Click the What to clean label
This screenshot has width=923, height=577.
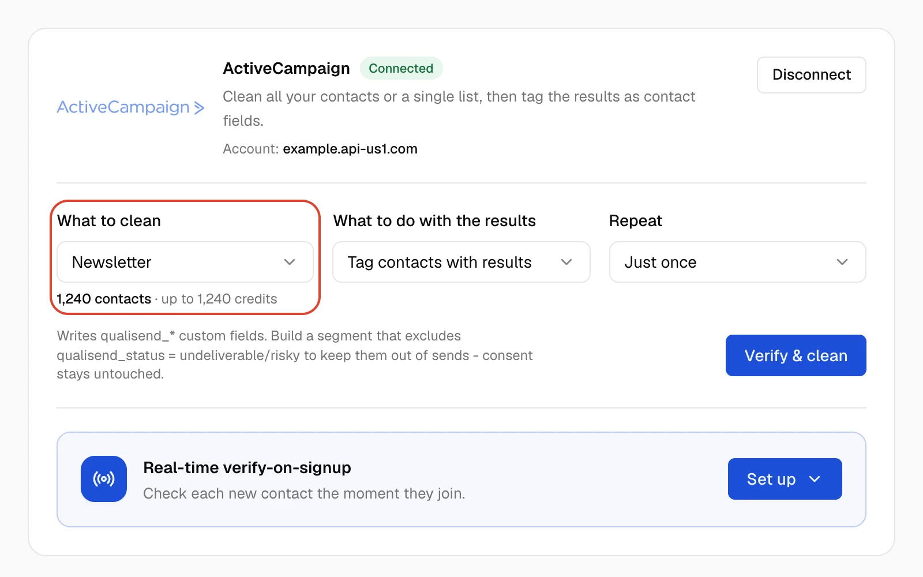click(109, 221)
